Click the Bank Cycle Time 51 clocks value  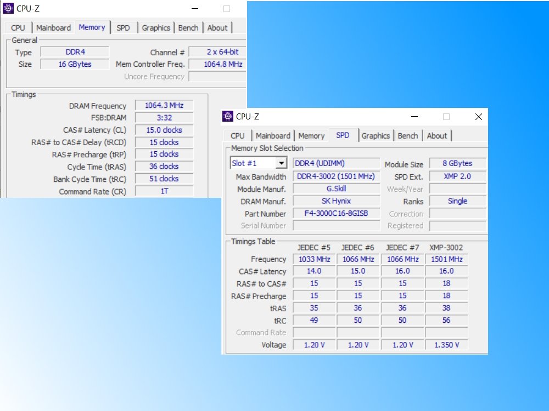click(x=164, y=179)
